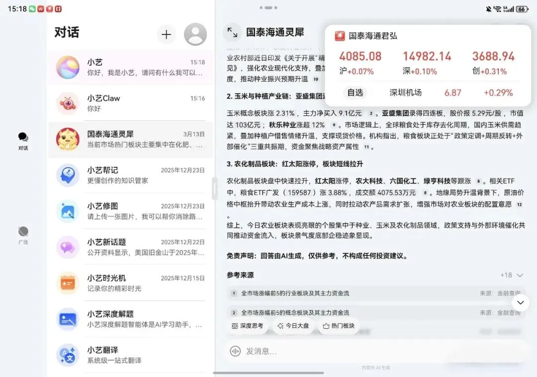Open the 广场 tab in left sidebar

point(23,235)
